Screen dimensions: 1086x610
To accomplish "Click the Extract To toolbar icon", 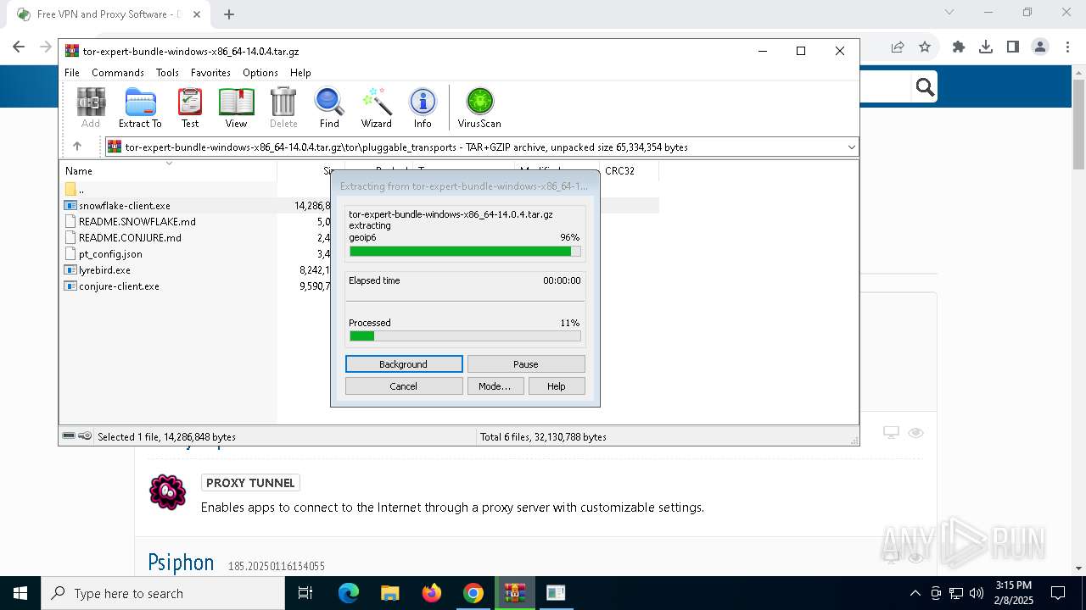I will point(140,108).
